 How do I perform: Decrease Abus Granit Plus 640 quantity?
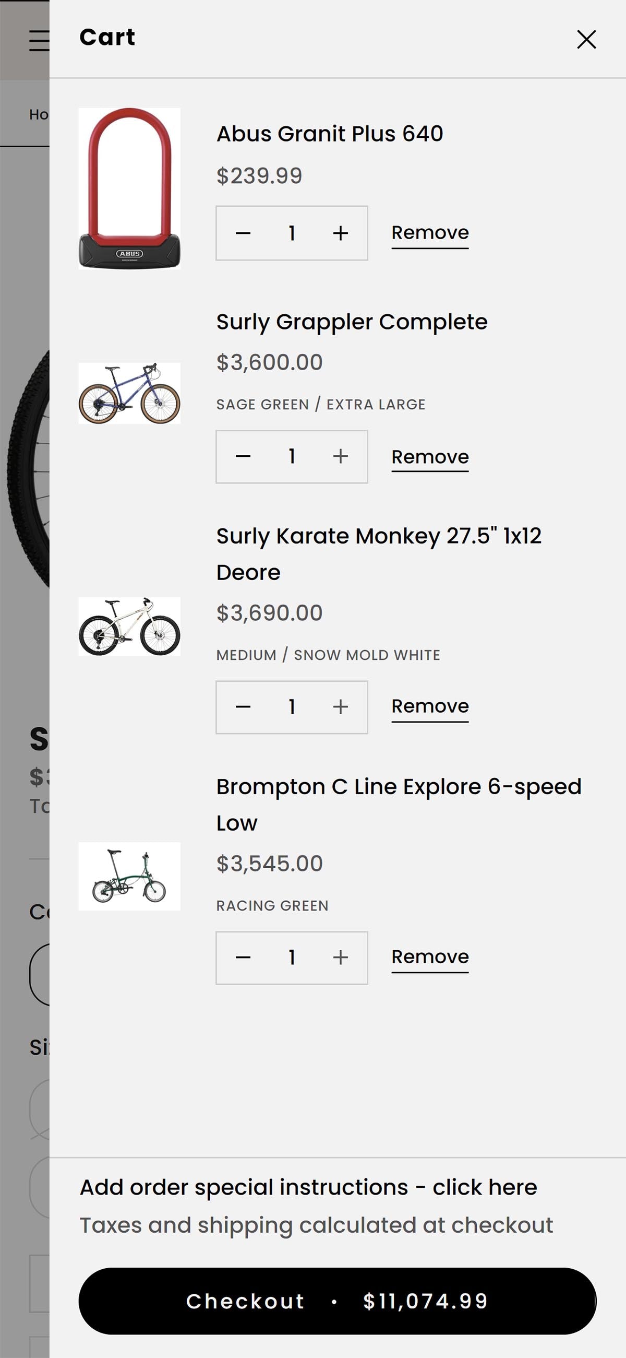[243, 233]
